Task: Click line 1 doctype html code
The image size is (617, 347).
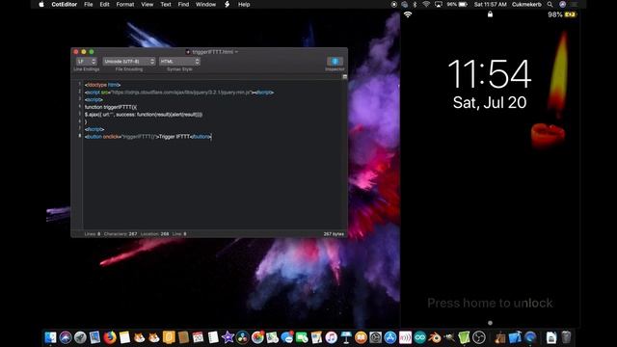Action: [x=103, y=85]
